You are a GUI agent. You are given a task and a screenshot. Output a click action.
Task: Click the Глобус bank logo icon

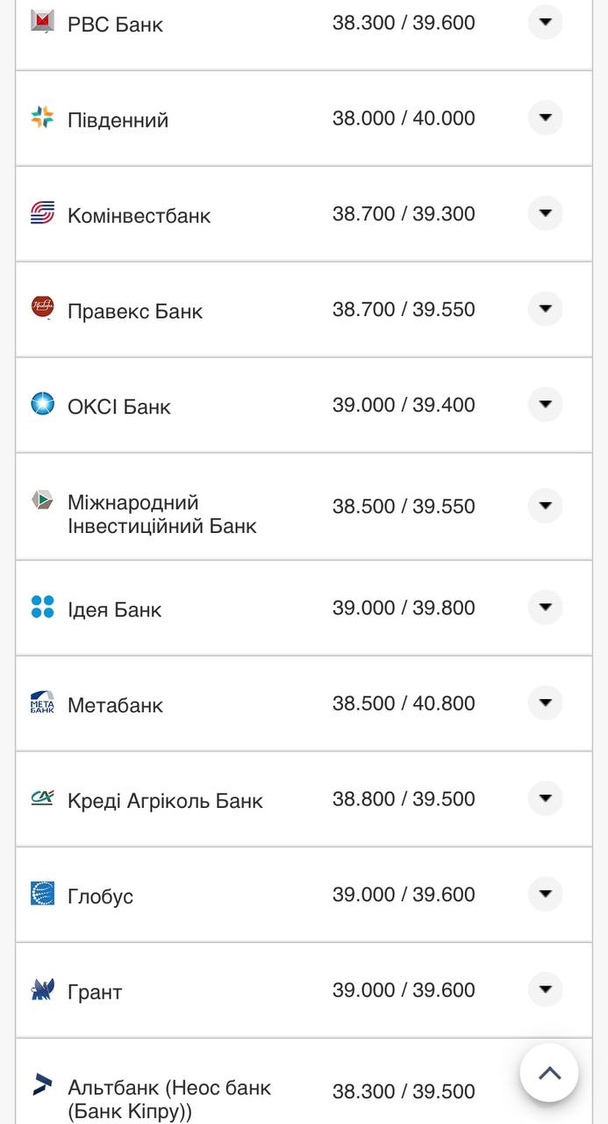pos(42,894)
